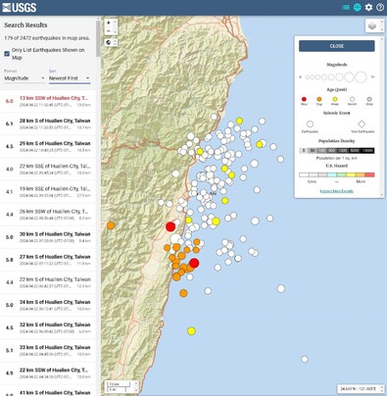The image size is (387, 396).
Task: Open the earthquake list icon in header
Action: 346,7
